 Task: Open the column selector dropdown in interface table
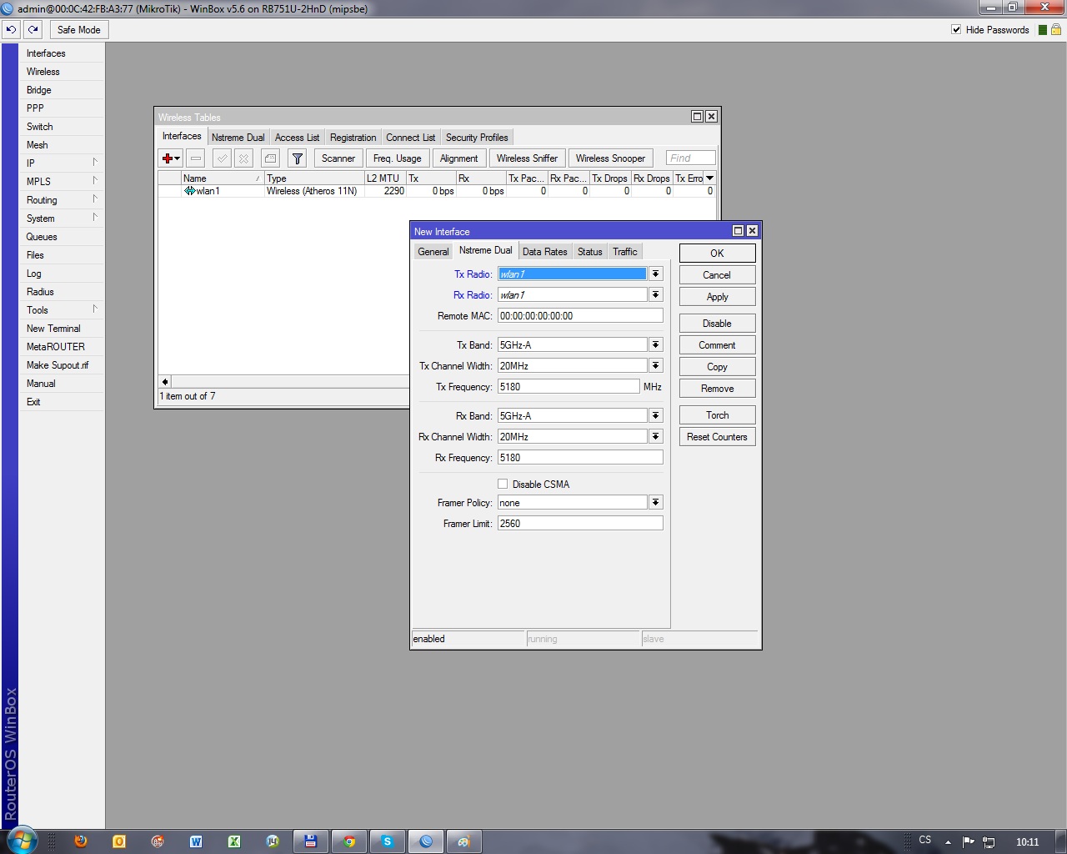(709, 178)
